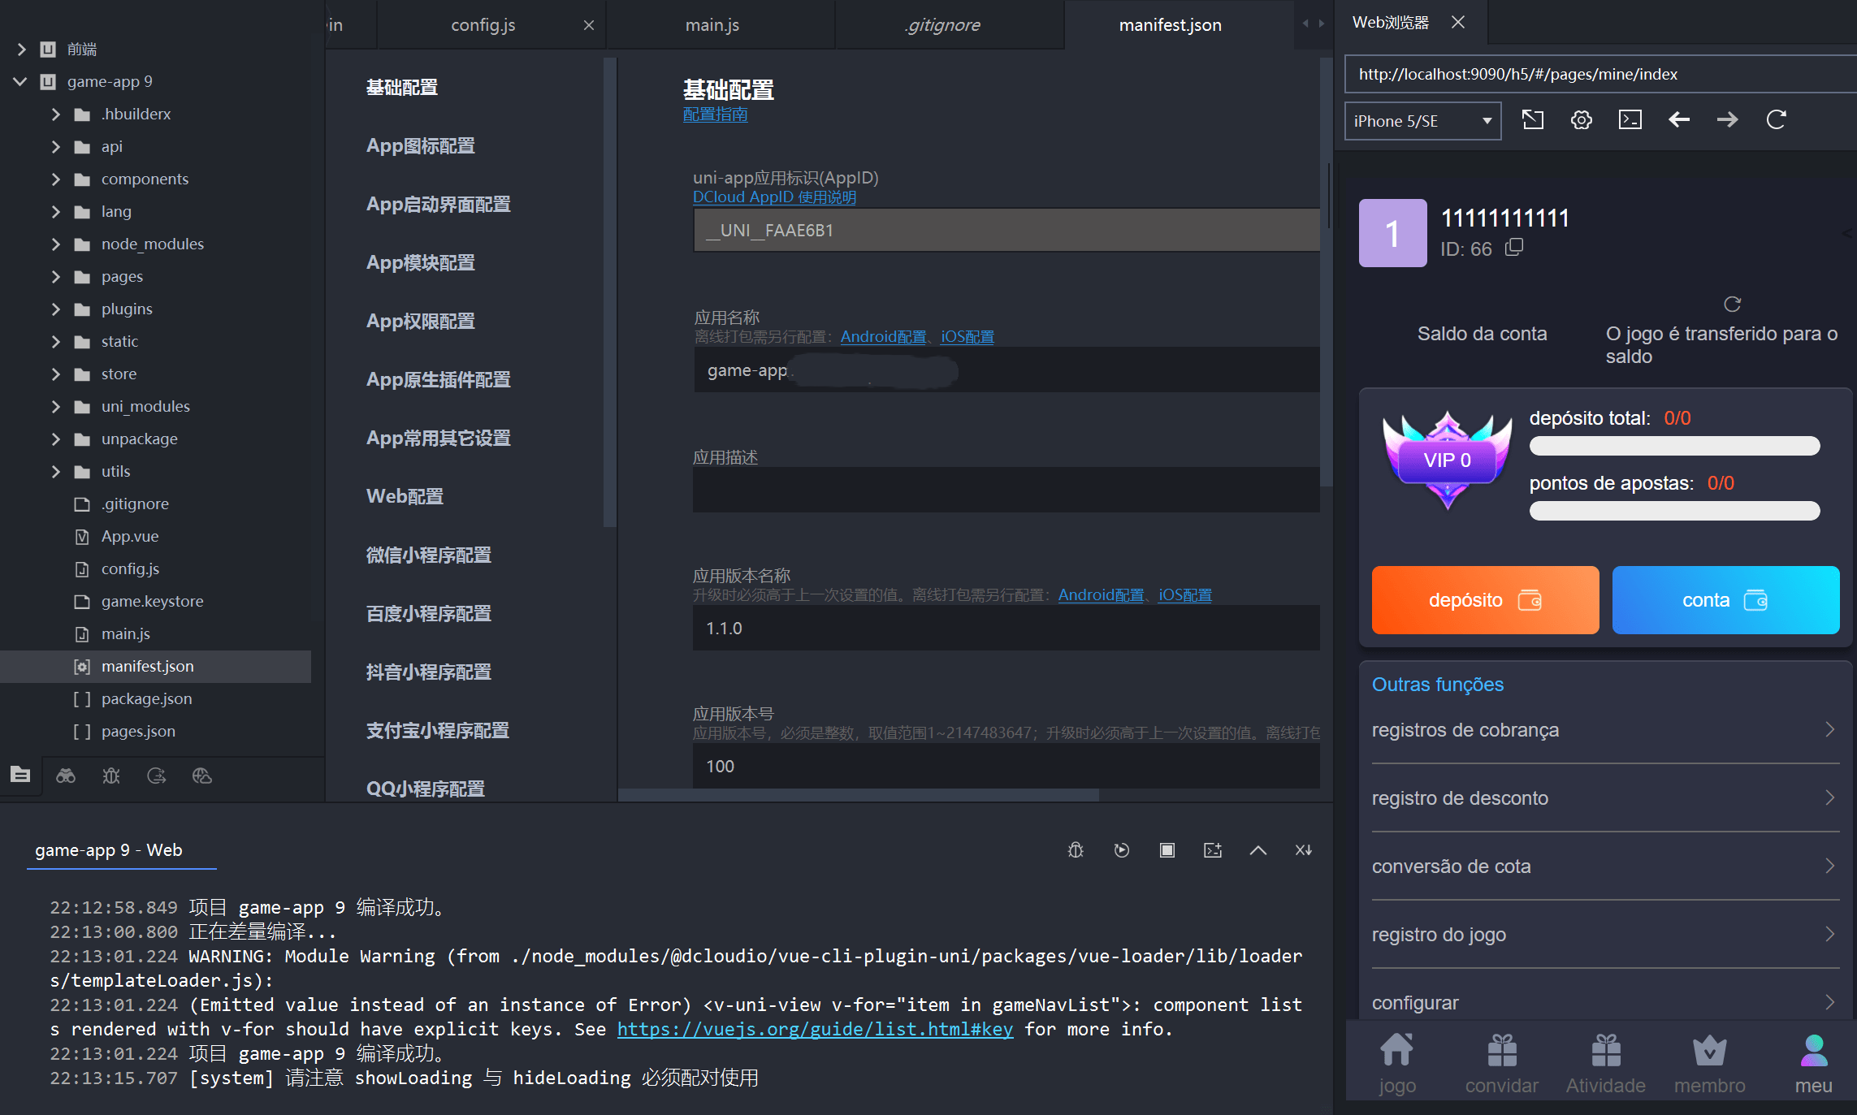Click the 应用版本名称 input showing 1.1.0
Image resolution: width=1857 pixels, height=1115 pixels.
1005,628
